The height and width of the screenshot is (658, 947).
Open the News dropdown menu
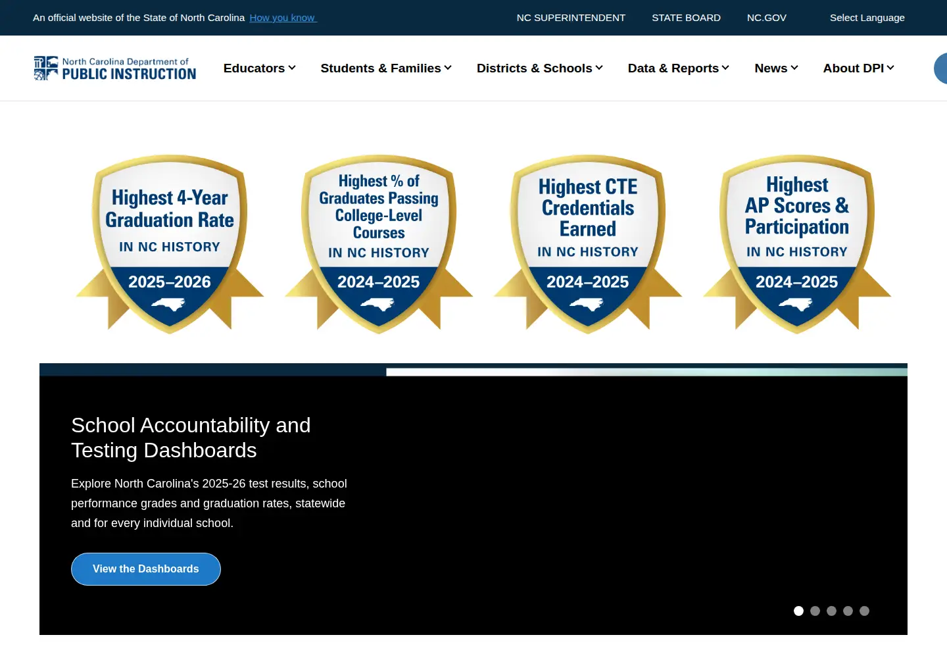pyautogui.click(x=777, y=68)
